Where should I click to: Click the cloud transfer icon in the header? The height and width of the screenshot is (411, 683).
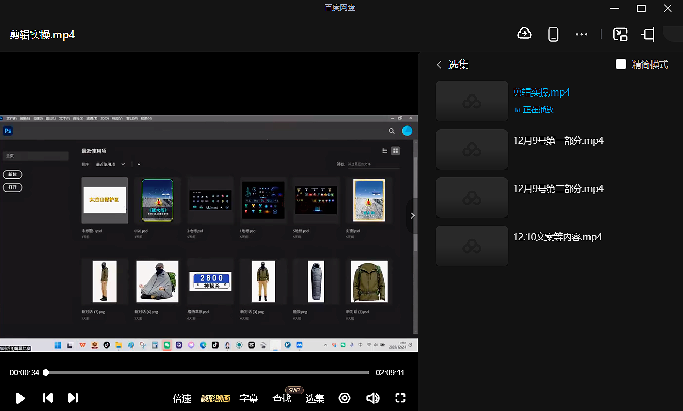point(524,34)
